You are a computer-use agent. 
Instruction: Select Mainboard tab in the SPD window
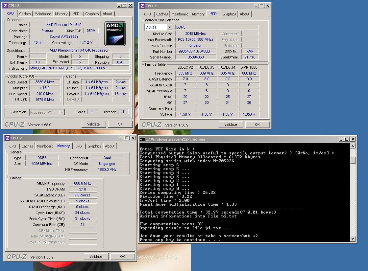180,14
